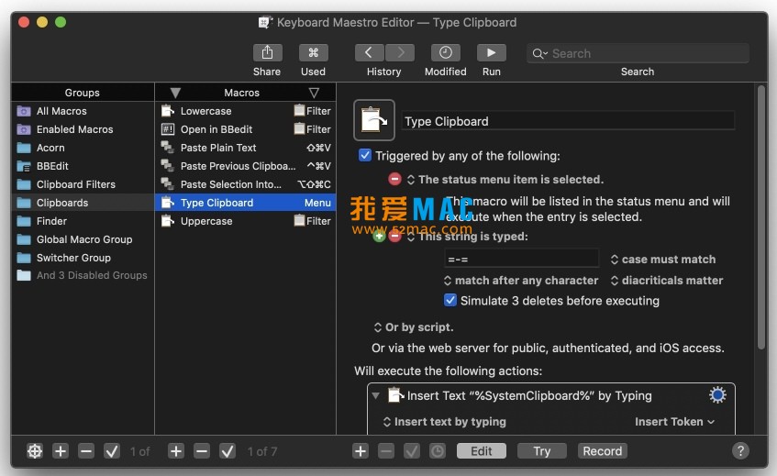Add a new trigger with green plus

[x=379, y=237]
